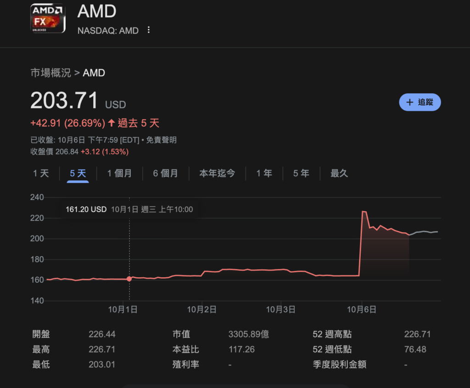Switch to the 1天 chart tab
The image size is (470, 388).
click(x=41, y=173)
